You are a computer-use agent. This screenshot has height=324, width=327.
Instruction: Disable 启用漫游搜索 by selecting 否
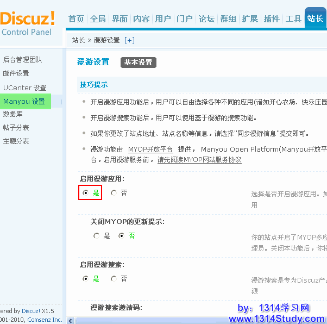tap(114, 279)
